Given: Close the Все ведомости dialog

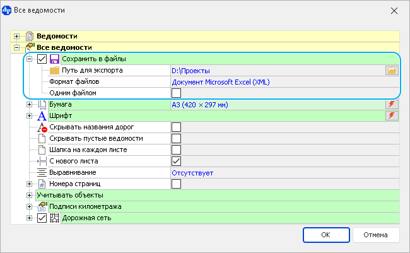Looking at the screenshot, I should tap(394, 11).
